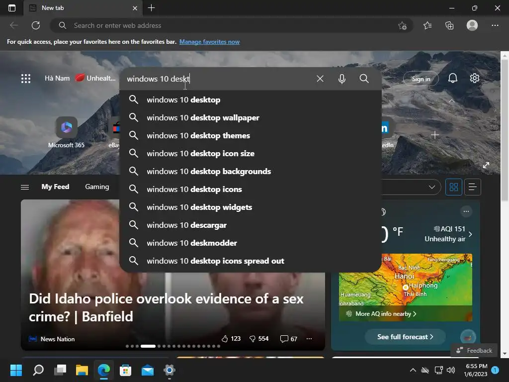Open the Collections icon

click(449, 25)
